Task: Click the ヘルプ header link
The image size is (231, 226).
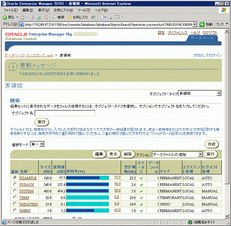Action: coord(195,33)
